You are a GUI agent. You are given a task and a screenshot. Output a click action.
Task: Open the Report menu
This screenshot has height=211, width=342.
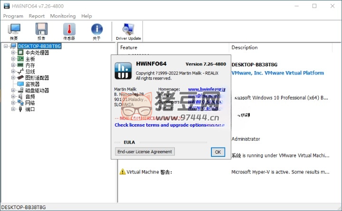pyautogui.click(x=37, y=16)
